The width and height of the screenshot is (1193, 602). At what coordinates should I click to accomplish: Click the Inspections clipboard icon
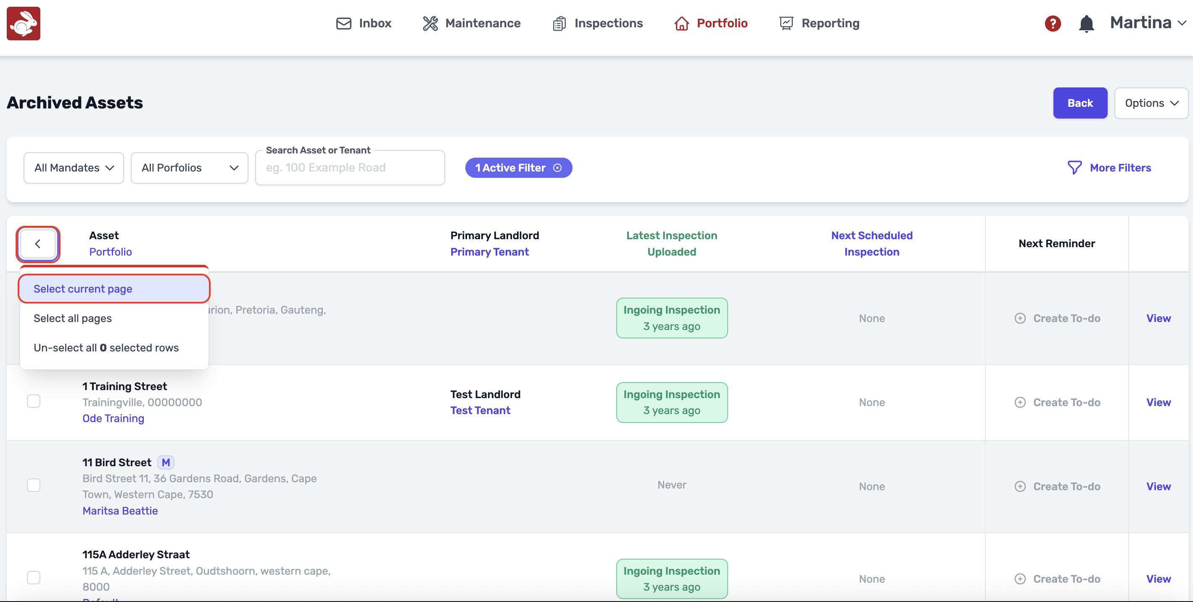click(x=559, y=23)
